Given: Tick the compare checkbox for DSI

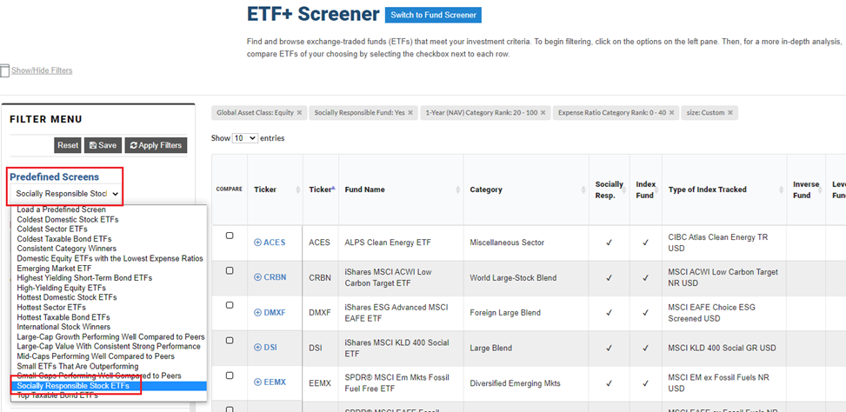Looking at the screenshot, I should coord(230,341).
